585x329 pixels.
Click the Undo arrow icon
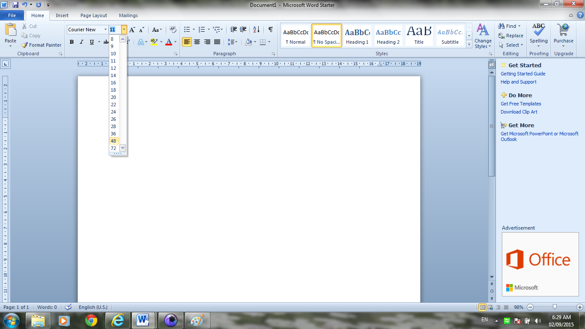25,5
